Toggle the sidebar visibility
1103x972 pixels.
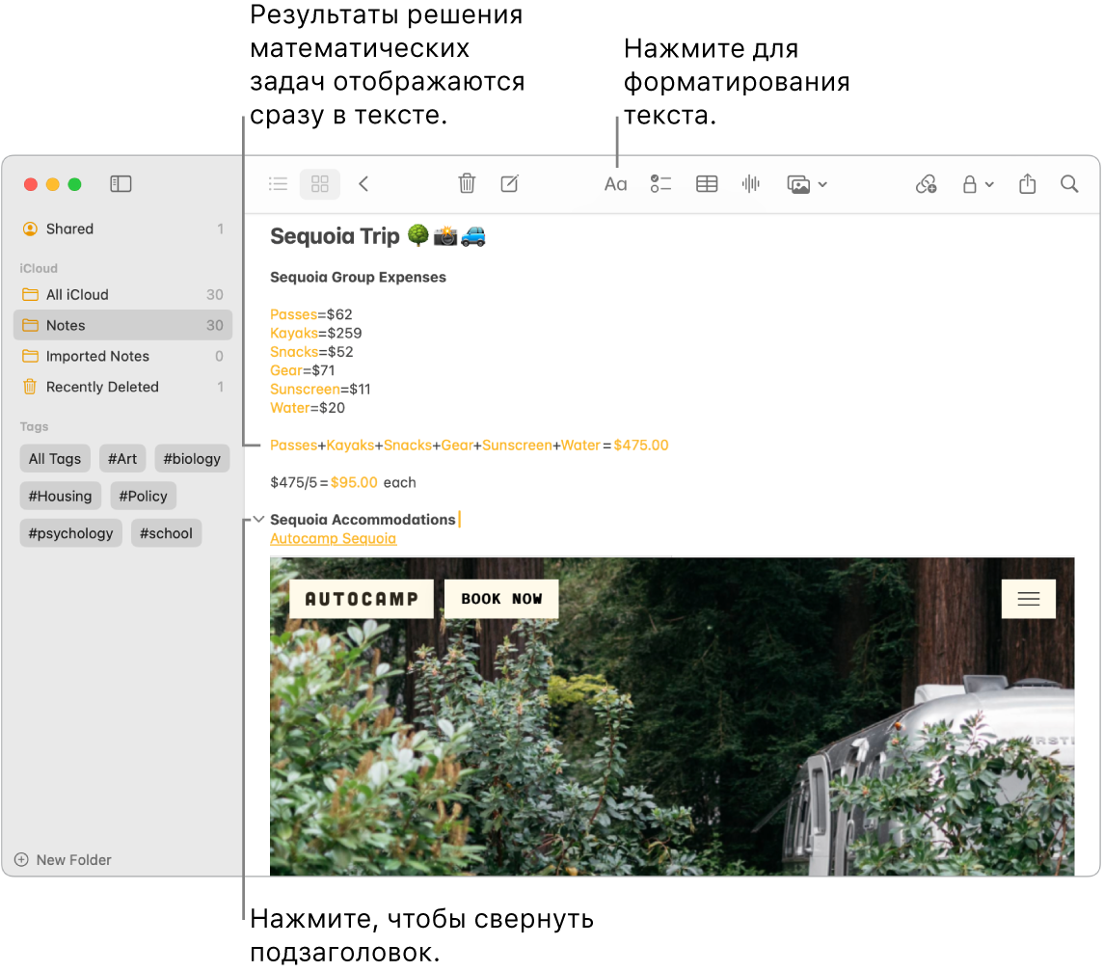[121, 183]
